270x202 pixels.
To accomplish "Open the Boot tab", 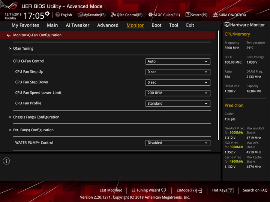I will [156, 25].
